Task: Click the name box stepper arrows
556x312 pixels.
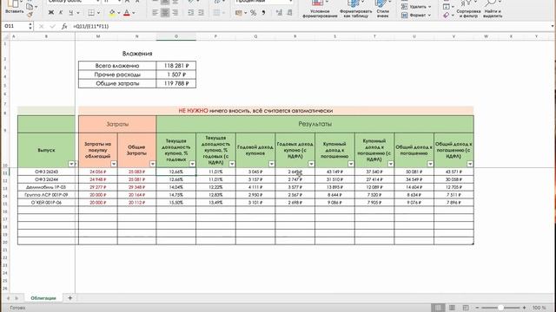Action: coord(30,26)
